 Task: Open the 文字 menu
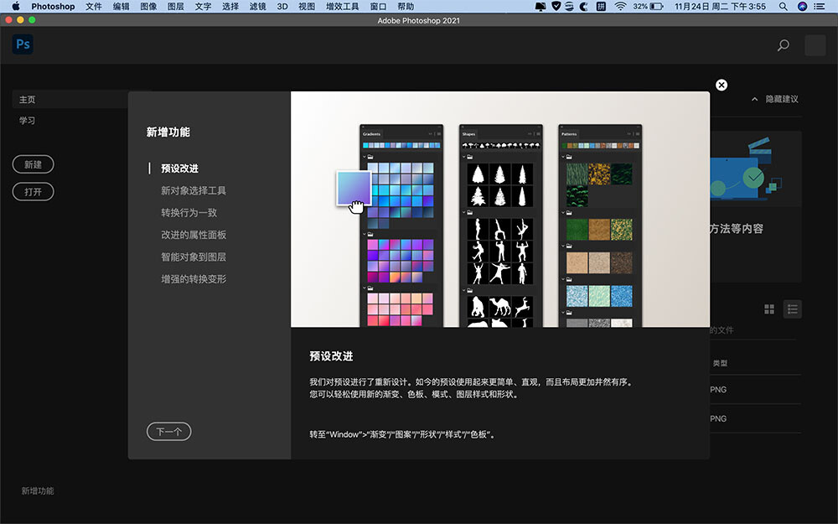tap(203, 7)
